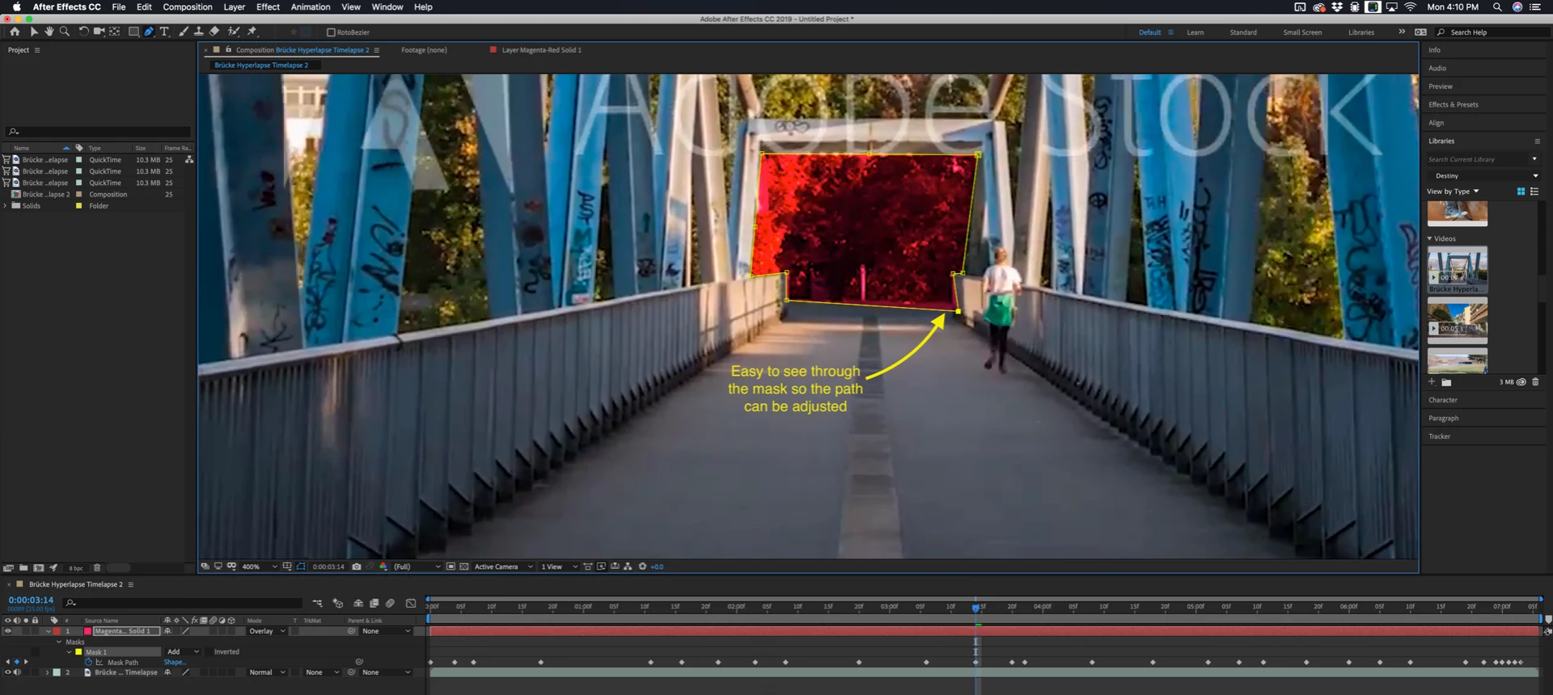1553x695 pixels.
Task: Select the Zoom magnifier tool
Action: [64, 32]
